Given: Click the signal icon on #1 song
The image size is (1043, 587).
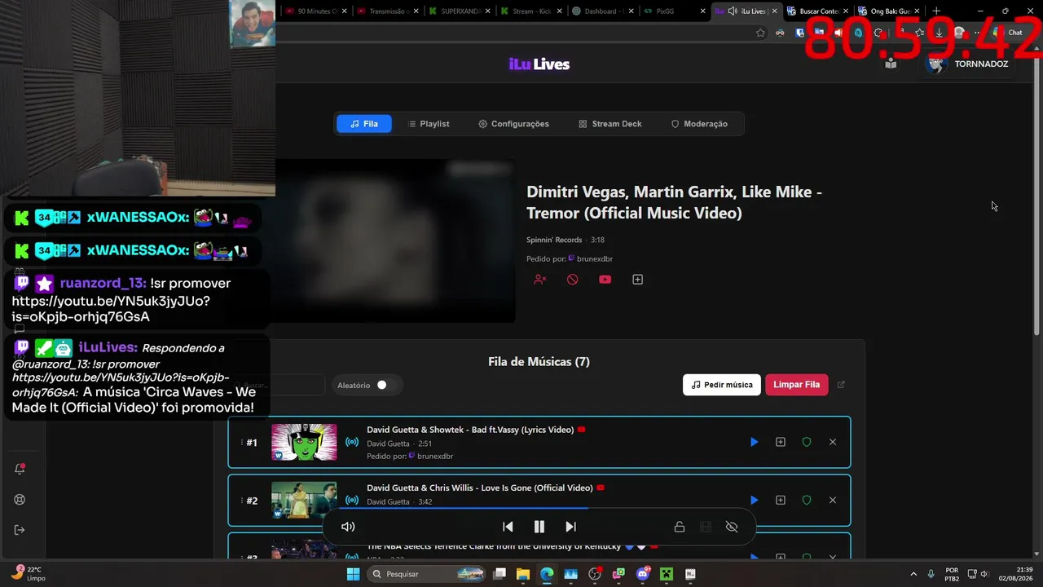Looking at the screenshot, I should [352, 442].
